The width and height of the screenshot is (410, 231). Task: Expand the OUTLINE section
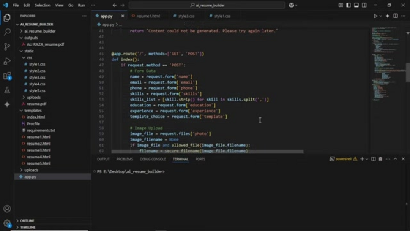point(27,221)
